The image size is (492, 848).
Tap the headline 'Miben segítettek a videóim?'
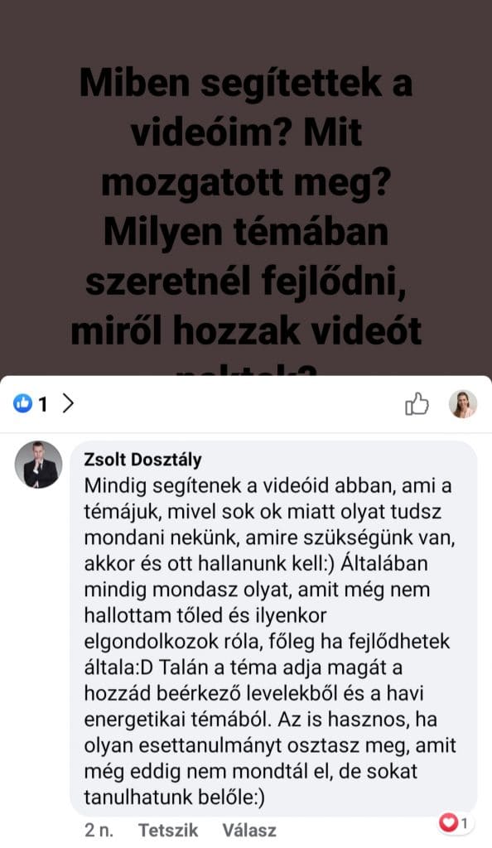pyautogui.click(x=246, y=107)
